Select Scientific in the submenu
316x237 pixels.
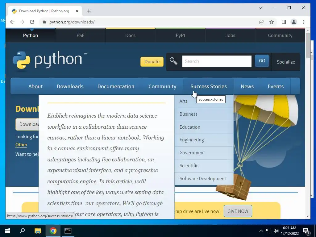[204, 166]
